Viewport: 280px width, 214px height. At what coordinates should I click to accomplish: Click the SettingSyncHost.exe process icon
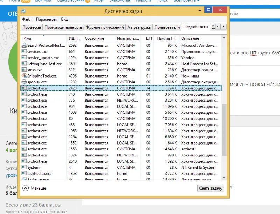(x=24, y=64)
